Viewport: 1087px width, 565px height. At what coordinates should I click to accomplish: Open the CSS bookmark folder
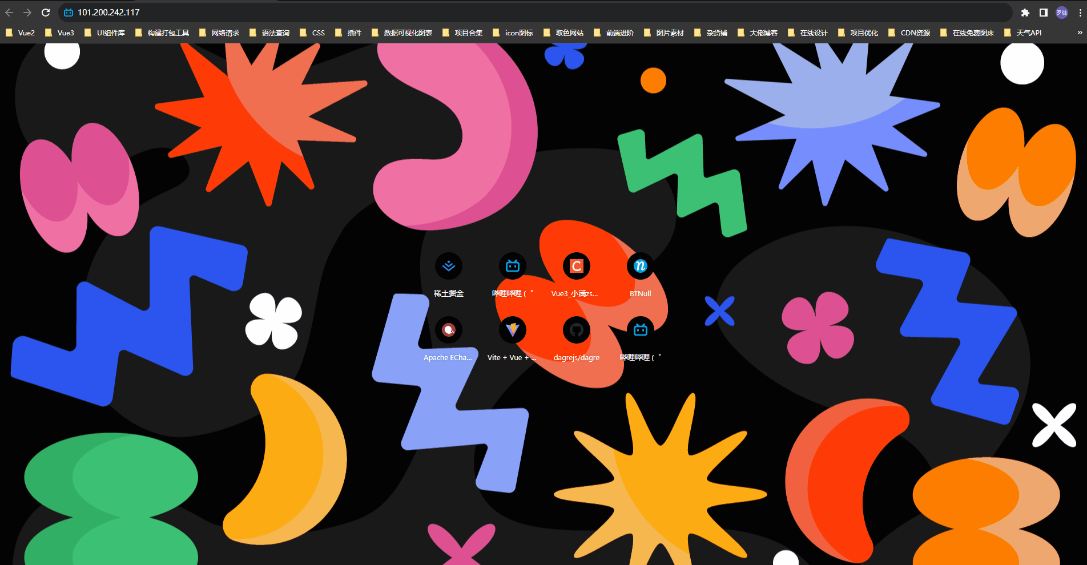(312, 33)
